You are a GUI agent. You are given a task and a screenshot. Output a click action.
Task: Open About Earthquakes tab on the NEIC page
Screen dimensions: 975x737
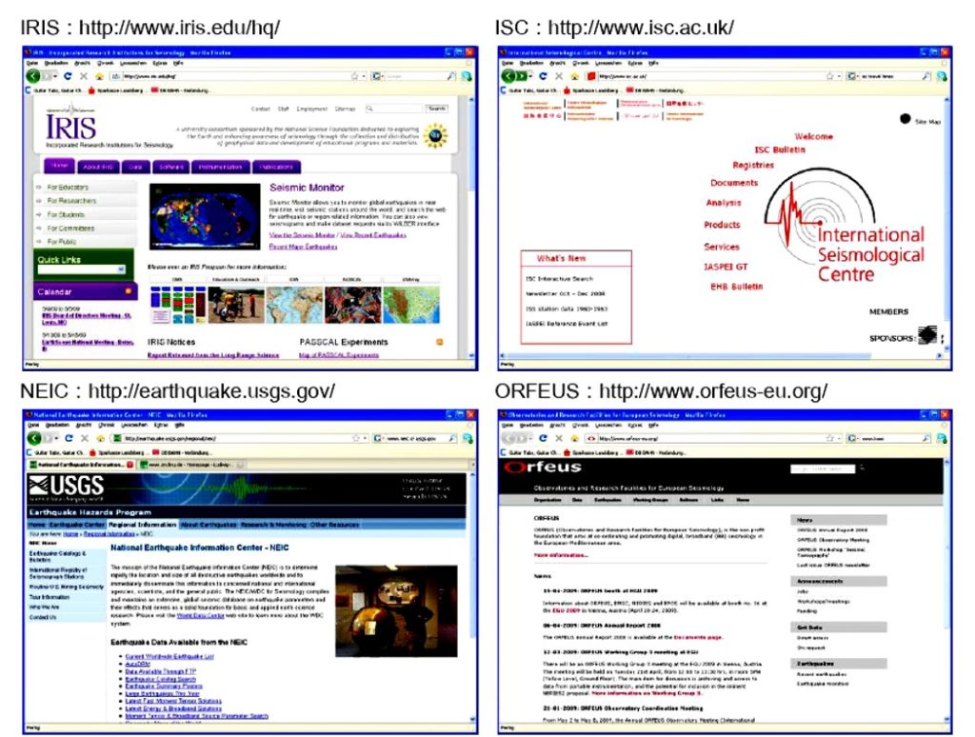[209, 525]
